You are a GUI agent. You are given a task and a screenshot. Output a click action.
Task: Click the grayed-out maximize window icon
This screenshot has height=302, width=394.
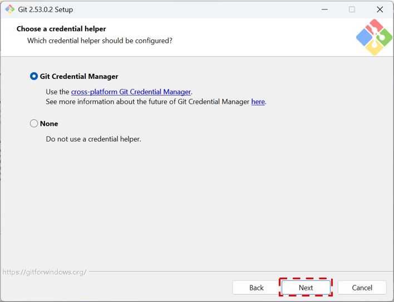tap(352, 9)
